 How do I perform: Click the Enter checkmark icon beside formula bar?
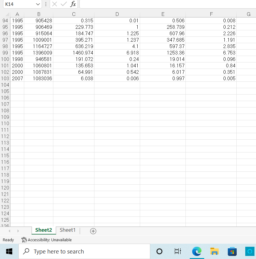63,5
